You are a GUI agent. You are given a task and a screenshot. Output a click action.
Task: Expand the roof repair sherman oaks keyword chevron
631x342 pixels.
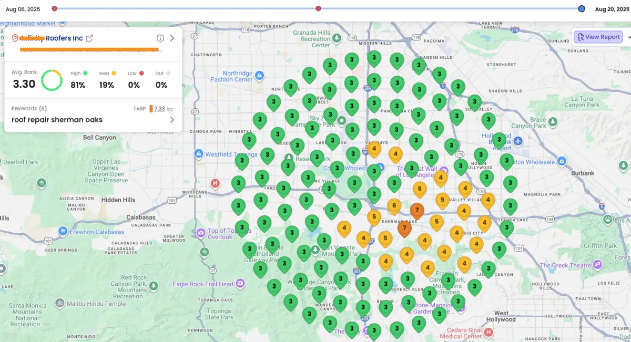(x=171, y=120)
